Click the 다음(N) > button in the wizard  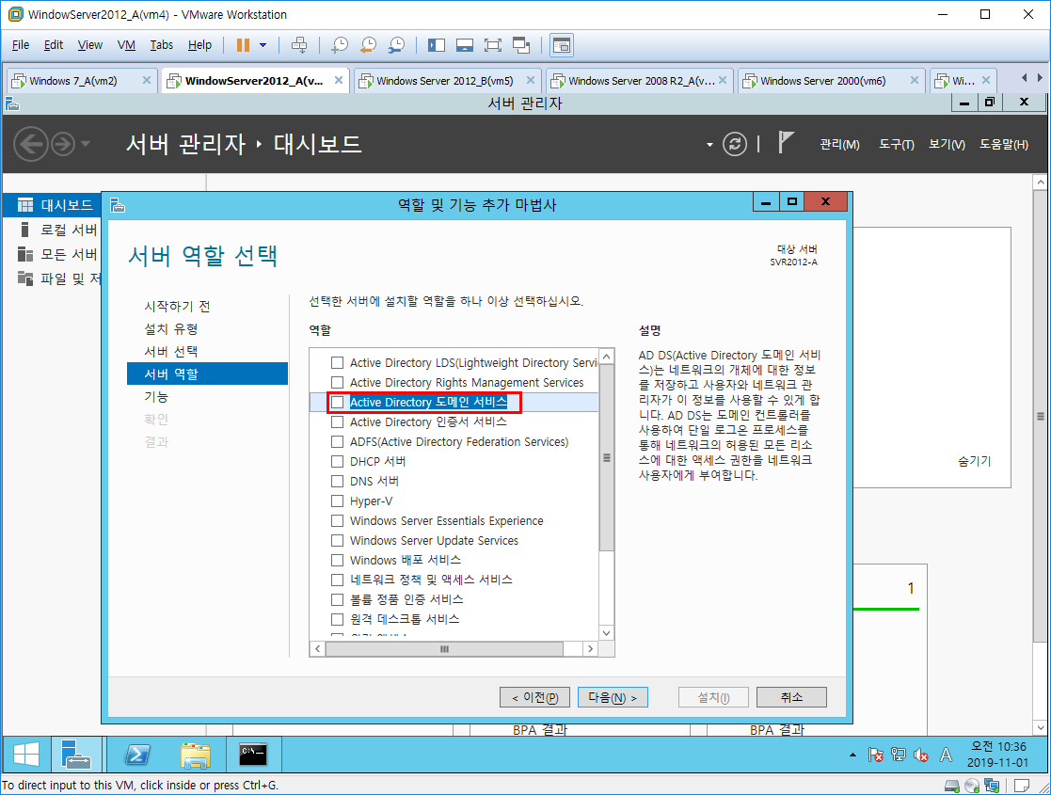click(x=613, y=698)
